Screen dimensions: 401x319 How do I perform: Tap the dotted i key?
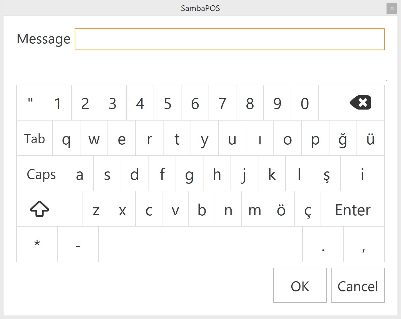(x=362, y=173)
